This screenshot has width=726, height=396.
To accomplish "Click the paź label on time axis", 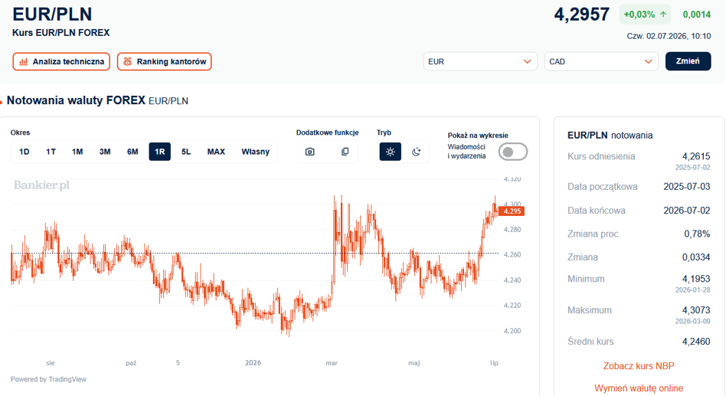I will tap(131, 362).
